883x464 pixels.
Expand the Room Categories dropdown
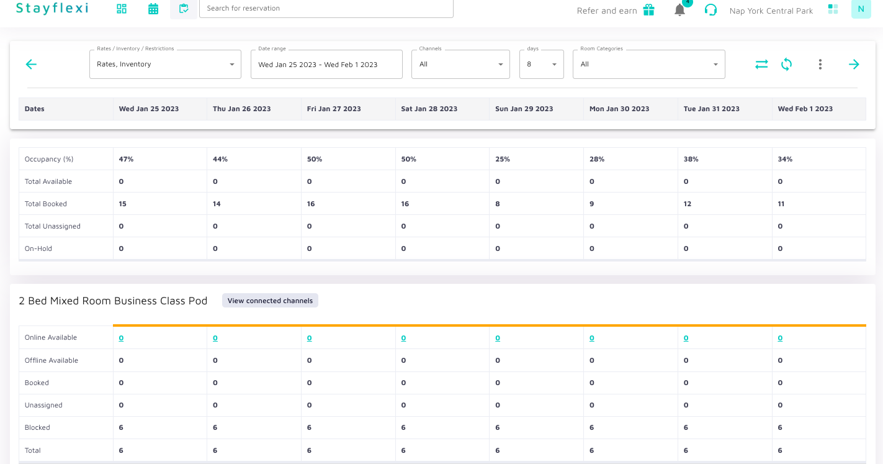(x=648, y=64)
